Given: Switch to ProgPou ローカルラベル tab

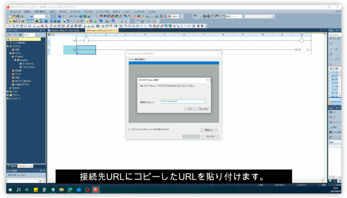Looking at the screenshot, I should point(65,31).
